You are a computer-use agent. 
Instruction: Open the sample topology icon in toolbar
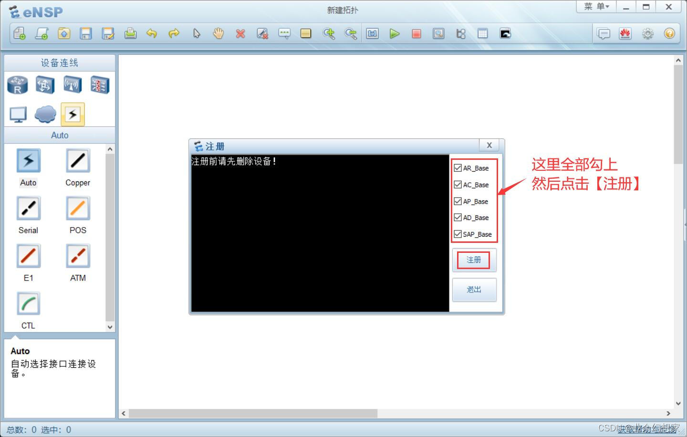click(42, 33)
